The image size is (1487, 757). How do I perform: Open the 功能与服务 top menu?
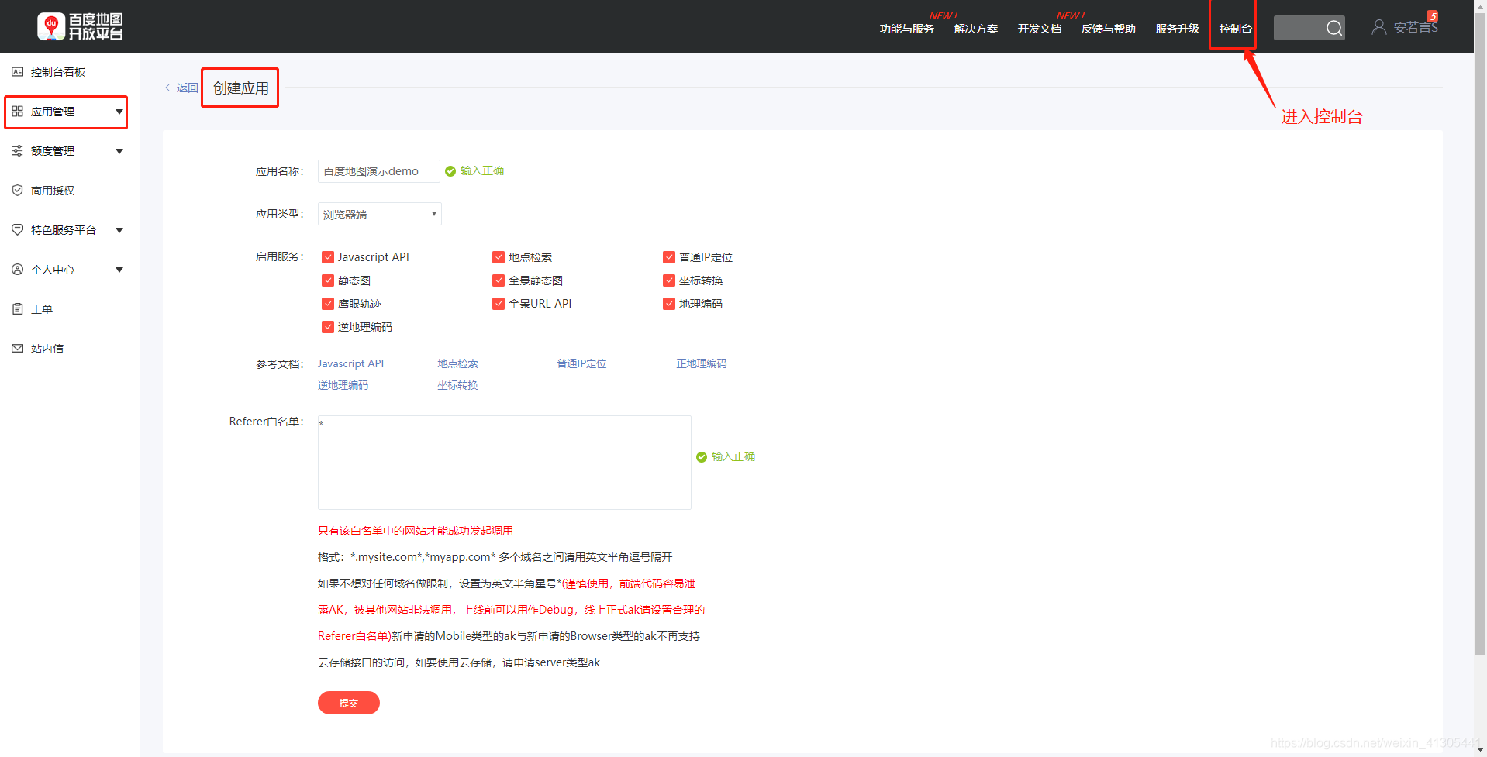point(906,29)
